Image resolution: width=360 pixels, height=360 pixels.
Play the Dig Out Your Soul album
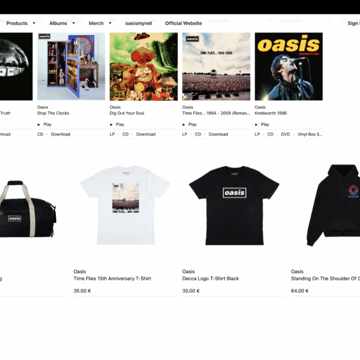(117, 124)
